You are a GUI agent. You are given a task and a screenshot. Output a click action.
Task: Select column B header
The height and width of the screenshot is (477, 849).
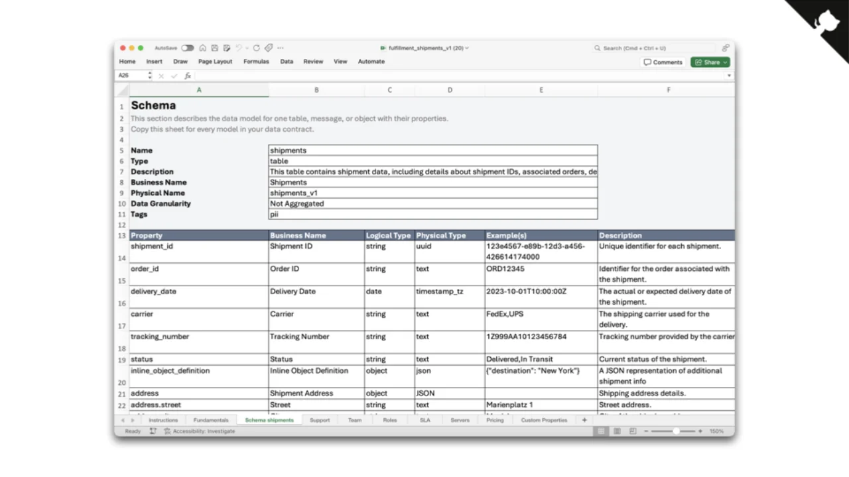coord(316,90)
